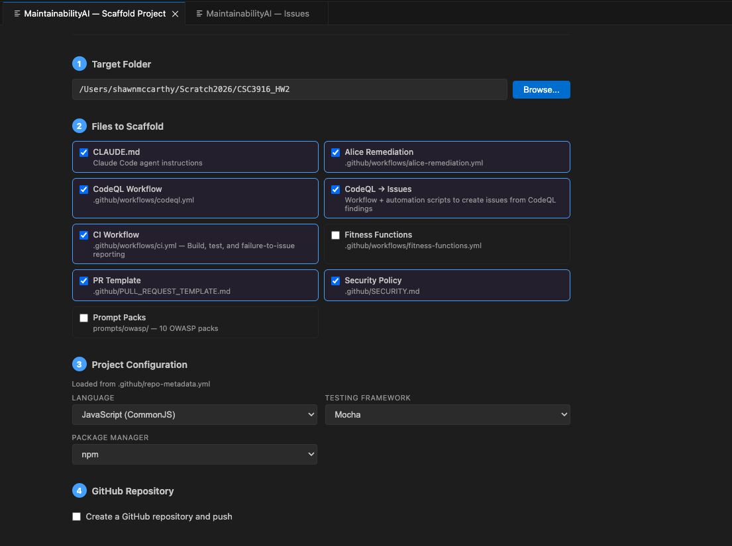
Task: Uncheck the CI Workflow checkbox
Action: [83, 235]
